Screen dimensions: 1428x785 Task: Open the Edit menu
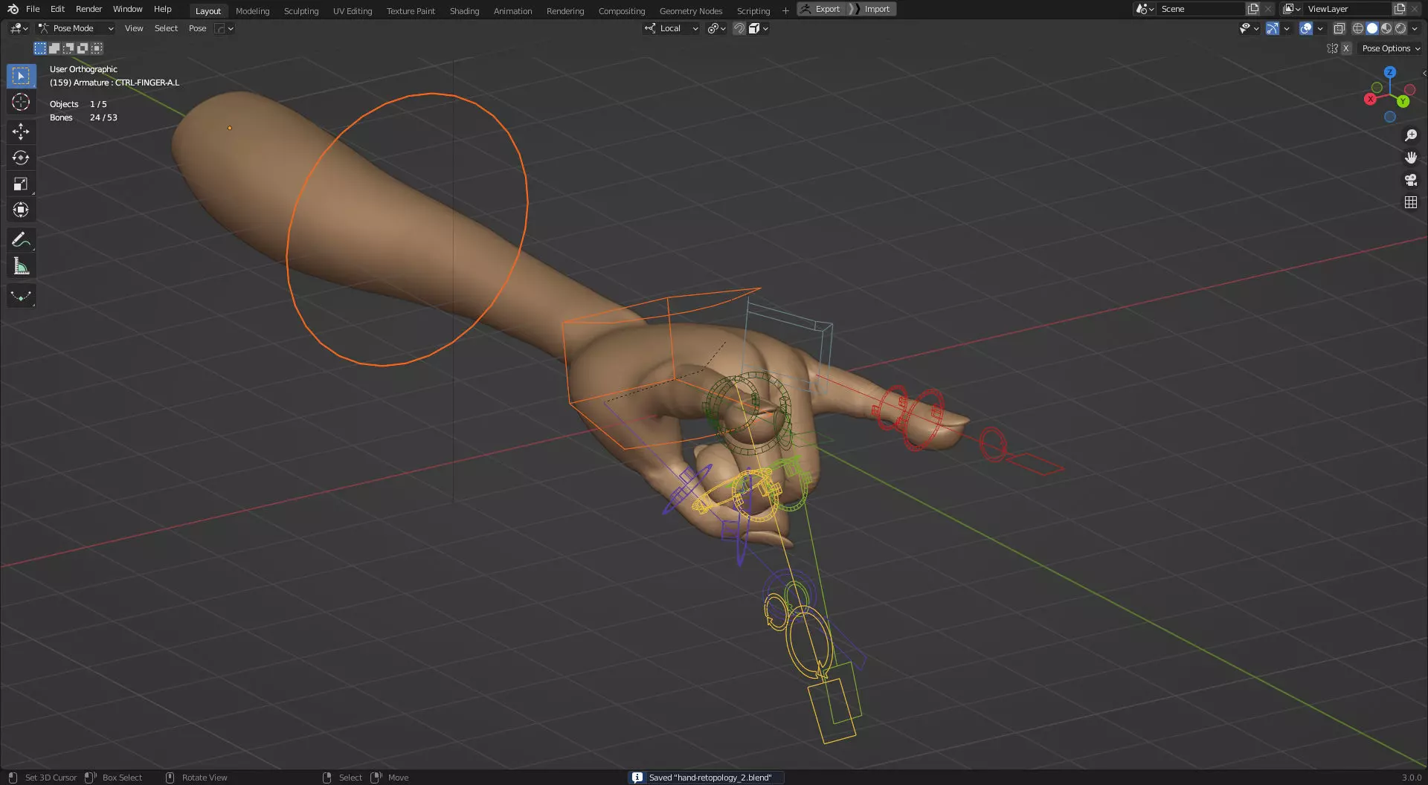click(57, 9)
